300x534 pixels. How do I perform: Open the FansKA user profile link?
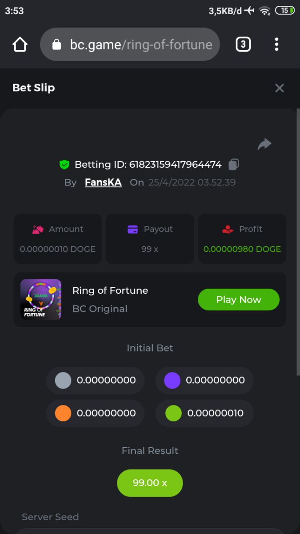[x=103, y=182]
